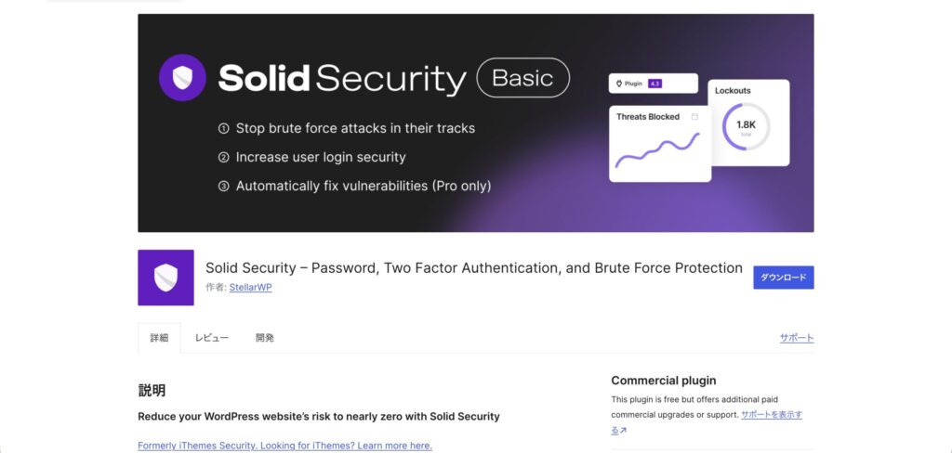
Task: Open the サポートを表示する link
Action: click(x=771, y=415)
